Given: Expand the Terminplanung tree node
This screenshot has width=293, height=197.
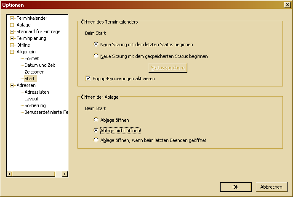Looking at the screenshot, I should [x=12, y=38].
